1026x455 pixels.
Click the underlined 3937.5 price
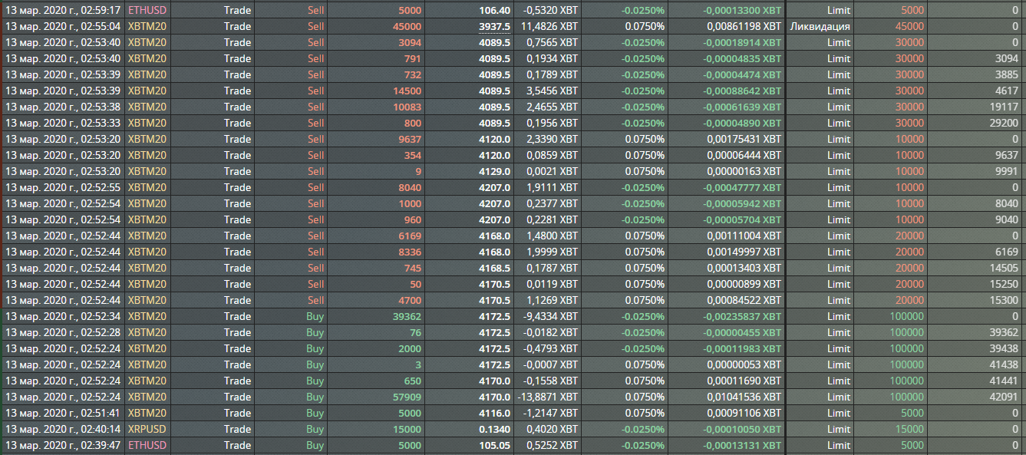coord(494,27)
